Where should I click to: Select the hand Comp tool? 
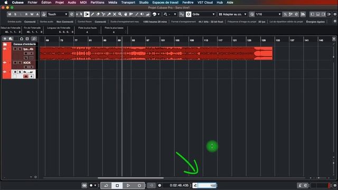[x=126, y=14]
